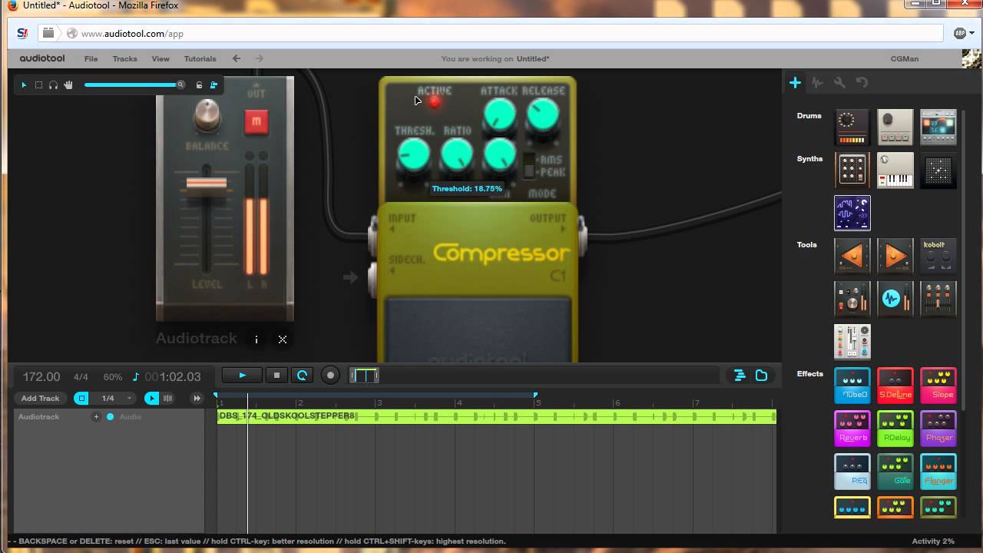Click the 172.00 tempo value
This screenshot has width=983, height=553.
(41, 376)
